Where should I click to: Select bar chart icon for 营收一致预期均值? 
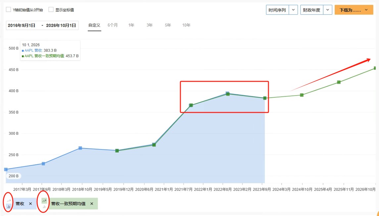coord(44,207)
